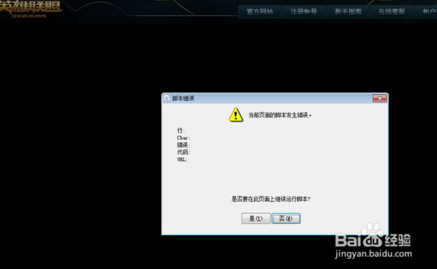Click the 是(Y) button in script error dialog
Viewport: 437px width, 269px height.
tap(256, 218)
